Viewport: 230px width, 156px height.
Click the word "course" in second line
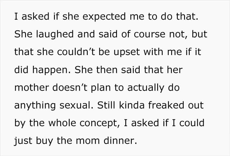coord(149,34)
